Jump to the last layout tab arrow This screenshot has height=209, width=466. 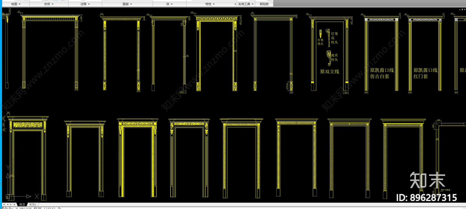[x=14, y=204]
